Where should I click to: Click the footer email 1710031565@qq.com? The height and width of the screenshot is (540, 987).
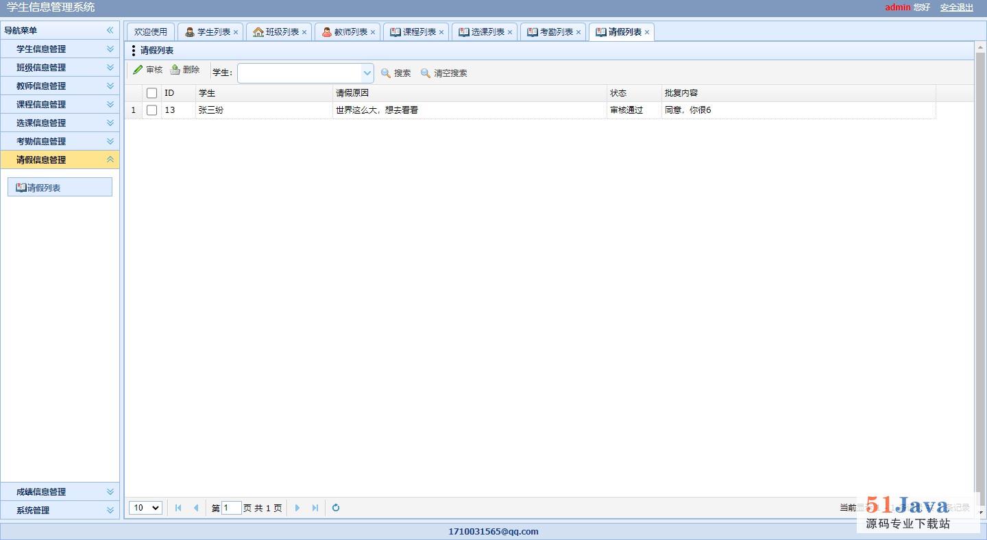[x=493, y=531]
